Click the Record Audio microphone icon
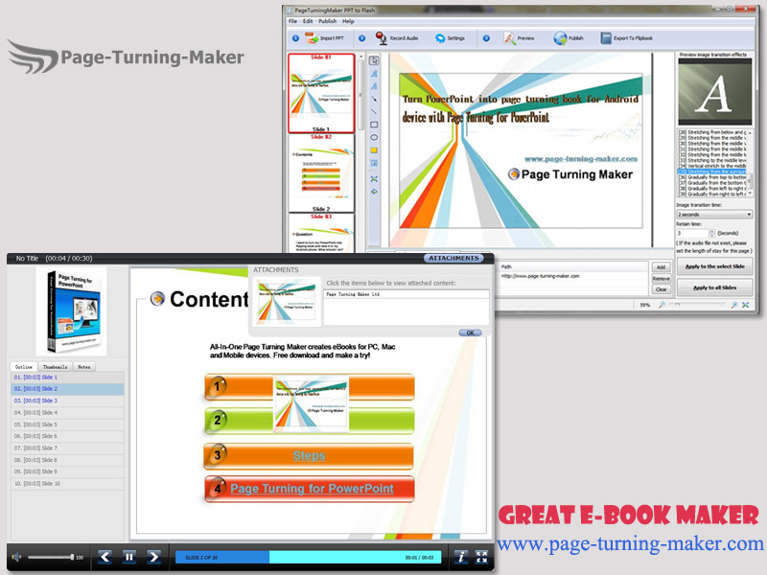 tap(381, 37)
